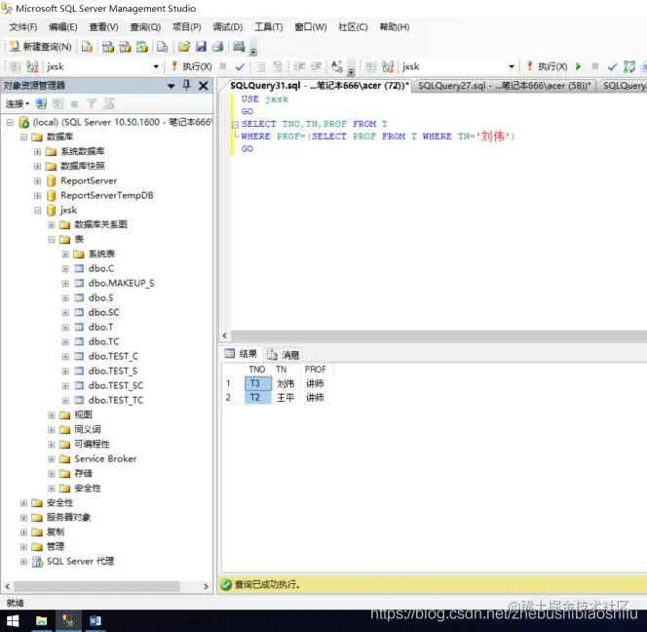Click the T3 result cell

point(258,383)
